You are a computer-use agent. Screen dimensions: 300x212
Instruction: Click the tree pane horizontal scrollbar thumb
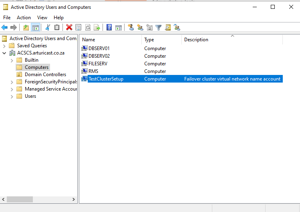[x=20, y=199]
